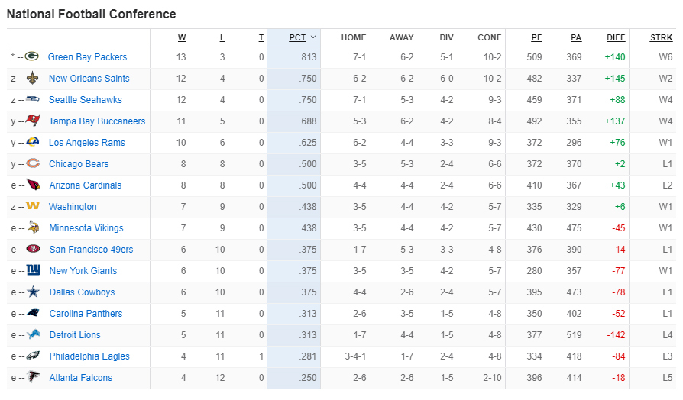The height and width of the screenshot is (400, 683).
Task: Click the Minnesota Vikings logo icon
Action: pos(33,227)
